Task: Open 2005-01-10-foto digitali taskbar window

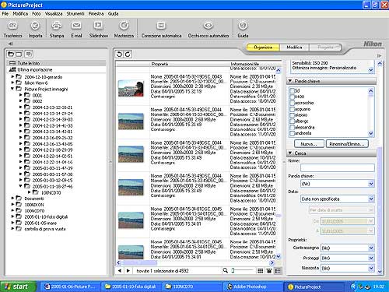Action: click(x=131, y=287)
